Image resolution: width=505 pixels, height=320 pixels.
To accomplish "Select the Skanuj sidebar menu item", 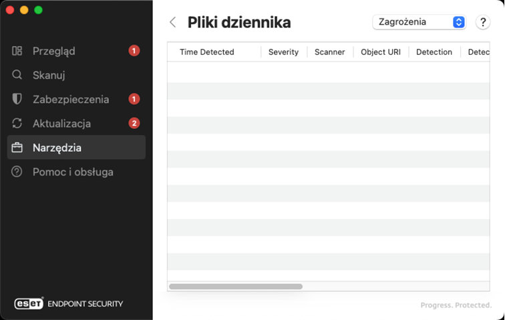I will point(49,75).
